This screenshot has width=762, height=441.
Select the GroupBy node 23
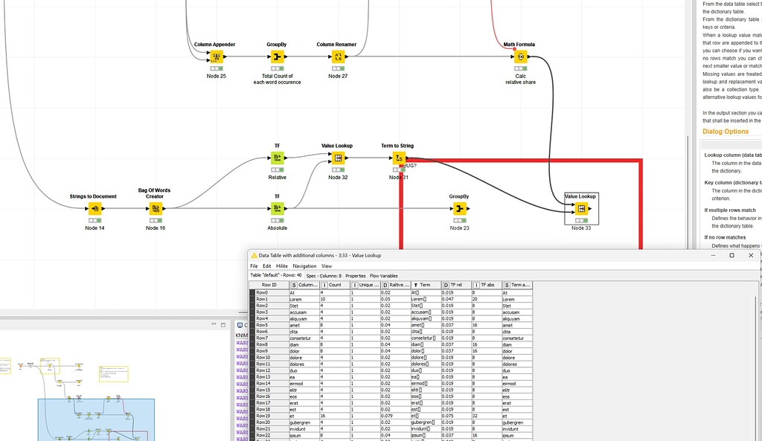tap(461, 209)
